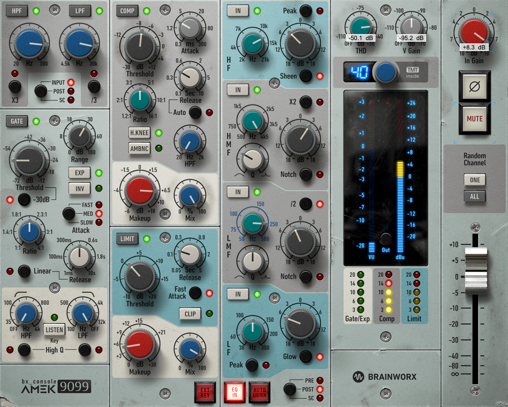Click the red limiter Makeup knob

coord(140,345)
